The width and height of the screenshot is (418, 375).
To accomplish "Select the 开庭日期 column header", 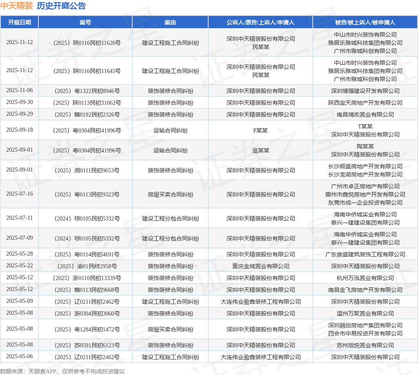I will [20, 22].
